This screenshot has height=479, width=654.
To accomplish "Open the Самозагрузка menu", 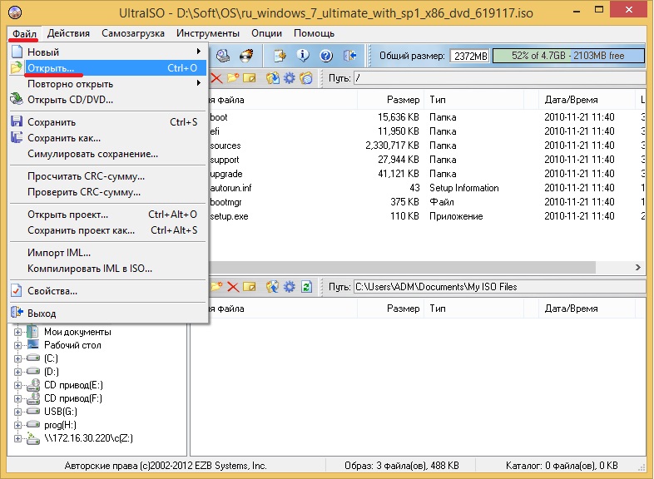I will point(133,33).
